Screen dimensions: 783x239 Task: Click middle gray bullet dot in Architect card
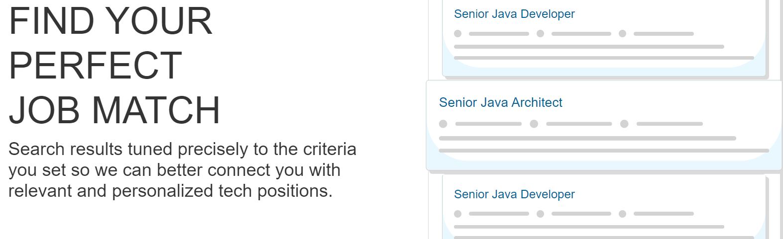[534, 124]
